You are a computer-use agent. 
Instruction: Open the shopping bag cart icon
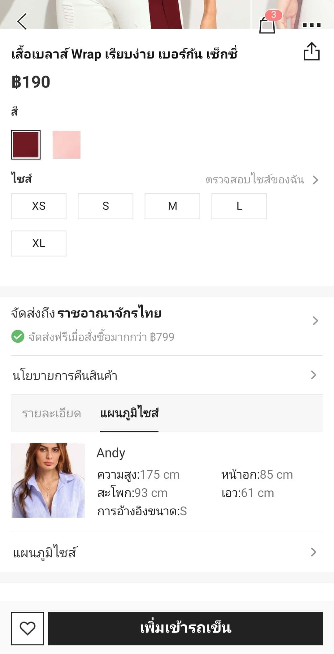267,24
